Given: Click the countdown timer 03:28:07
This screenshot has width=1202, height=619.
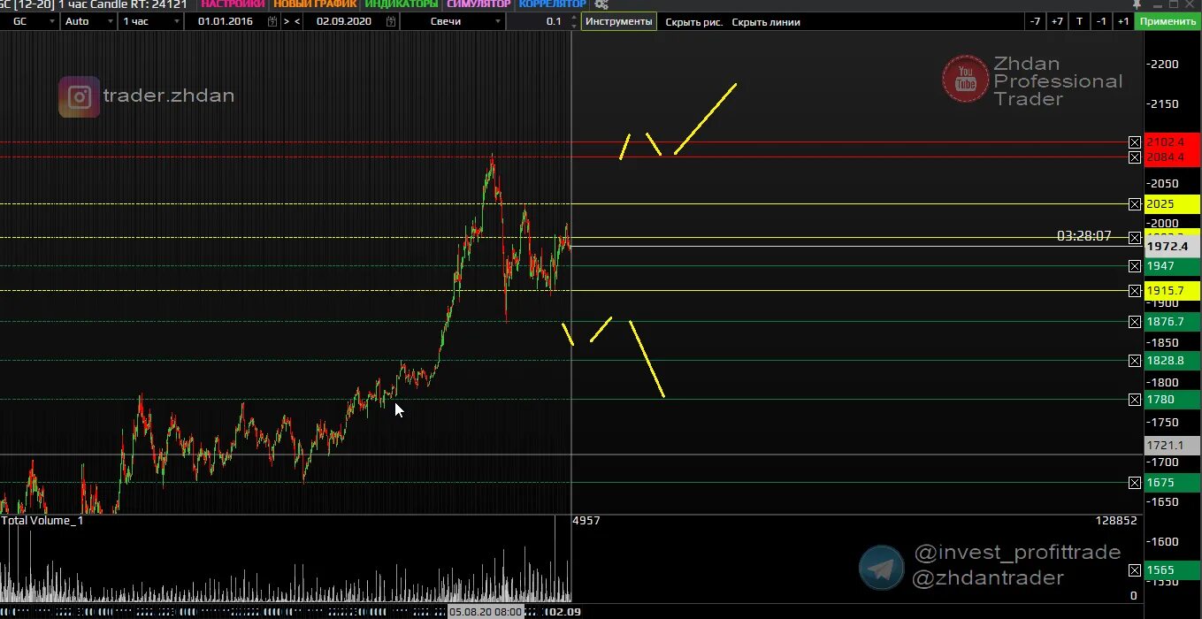Looking at the screenshot, I should tap(1083, 236).
